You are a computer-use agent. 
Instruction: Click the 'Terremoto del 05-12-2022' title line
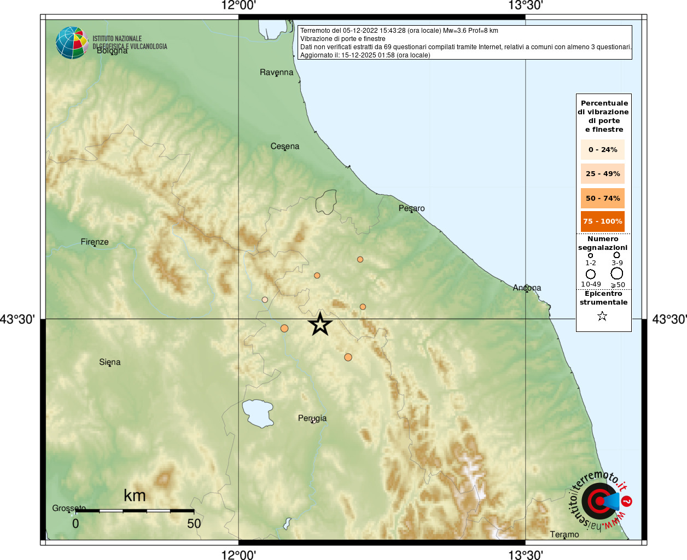(399, 31)
